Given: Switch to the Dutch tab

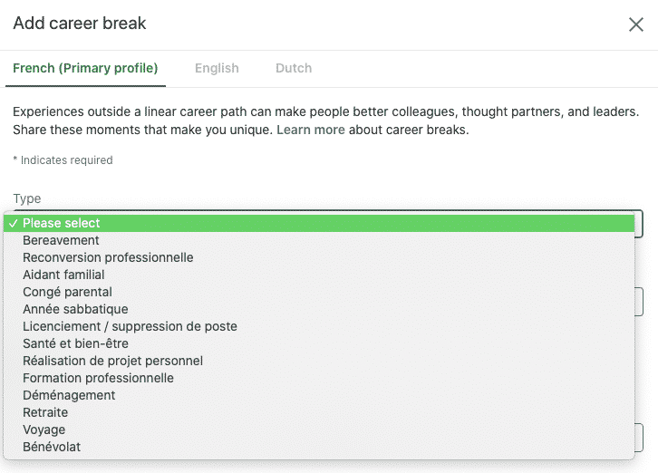Looking at the screenshot, I should 294,68.
